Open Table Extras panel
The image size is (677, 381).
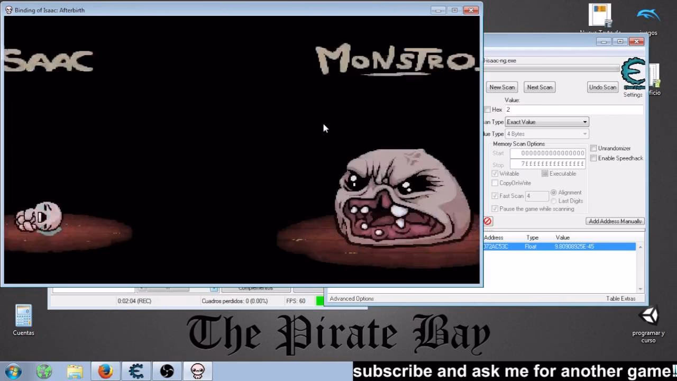620,298
